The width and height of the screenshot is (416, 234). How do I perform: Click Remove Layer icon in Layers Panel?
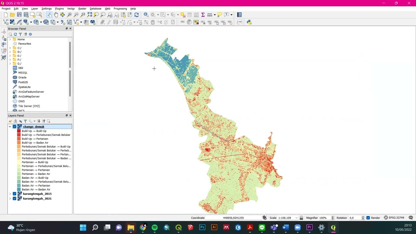click(x=48, y=121)
